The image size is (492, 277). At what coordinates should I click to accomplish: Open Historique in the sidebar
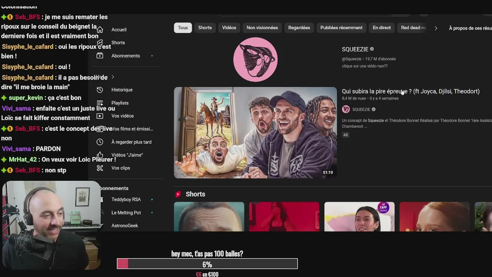[122, 90]
